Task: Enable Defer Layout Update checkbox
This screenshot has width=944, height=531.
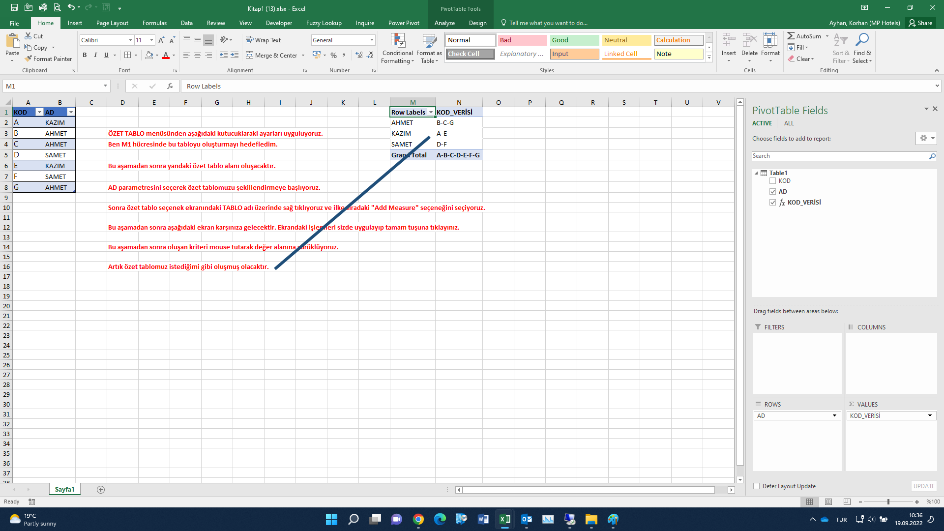Action: tap(757, 486)
